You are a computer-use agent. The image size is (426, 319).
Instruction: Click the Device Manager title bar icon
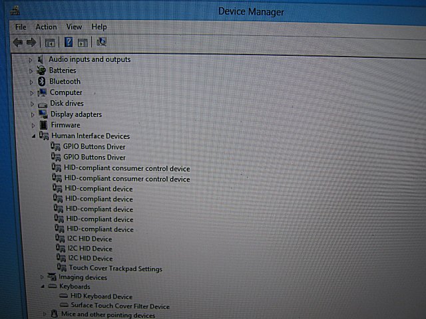point(15,11)
